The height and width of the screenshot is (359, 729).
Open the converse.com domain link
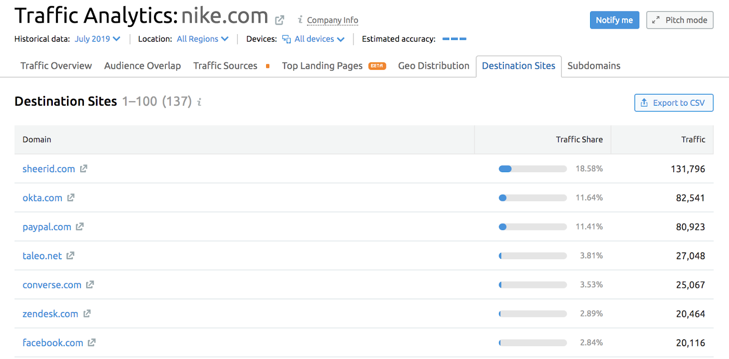[x=52, y=285]
